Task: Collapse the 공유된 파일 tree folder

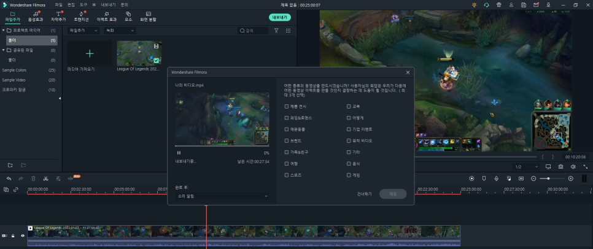Action: coord(4,50)
